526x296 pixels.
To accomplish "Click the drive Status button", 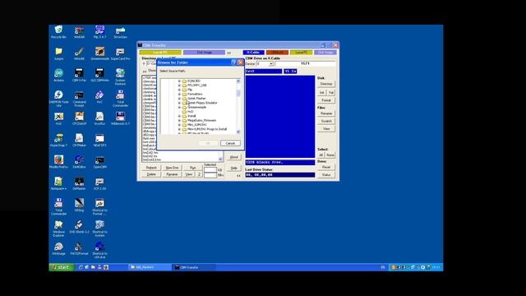I will point(326,175).
